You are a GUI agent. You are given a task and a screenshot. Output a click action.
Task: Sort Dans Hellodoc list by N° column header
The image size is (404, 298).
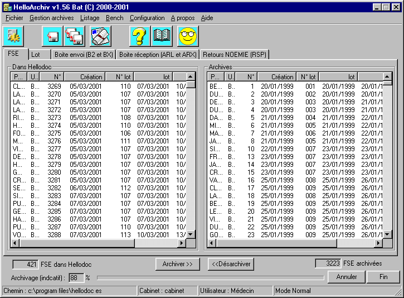click(52, 77)
